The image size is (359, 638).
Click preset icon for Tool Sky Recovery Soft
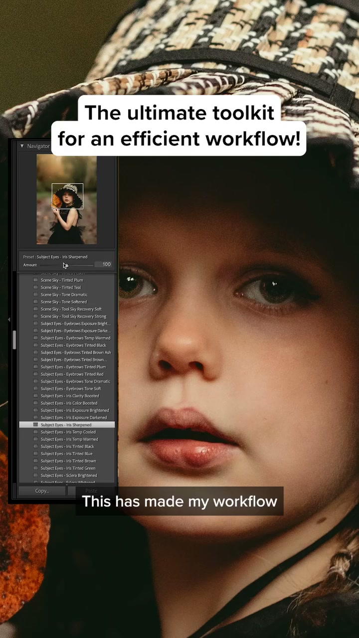35,309
